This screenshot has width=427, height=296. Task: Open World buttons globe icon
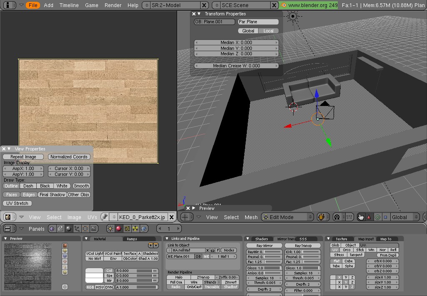point(144,229)
